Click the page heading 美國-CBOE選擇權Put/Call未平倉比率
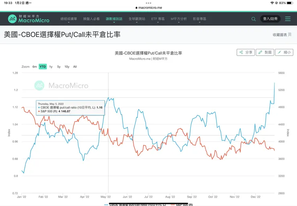Image resolution: width=297 pixels, height=206 pixels. click(62, 34)
